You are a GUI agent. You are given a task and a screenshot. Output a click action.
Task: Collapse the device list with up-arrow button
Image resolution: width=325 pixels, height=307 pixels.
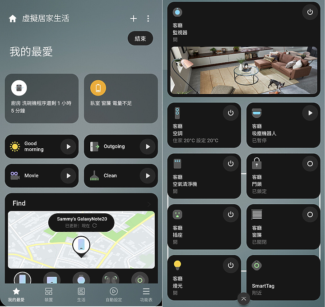244,299
